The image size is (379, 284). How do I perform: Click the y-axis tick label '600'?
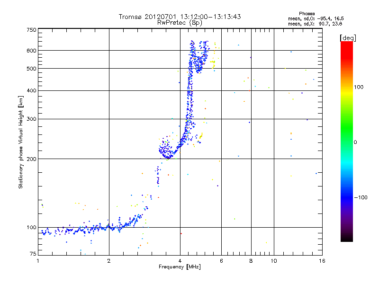(x=32, y=51)
